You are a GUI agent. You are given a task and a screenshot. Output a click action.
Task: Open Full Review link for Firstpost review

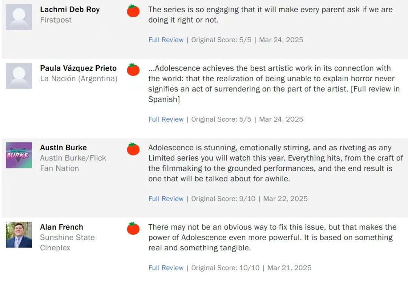166,40
